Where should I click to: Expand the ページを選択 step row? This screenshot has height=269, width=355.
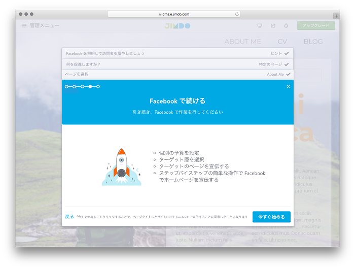[177, 74]
